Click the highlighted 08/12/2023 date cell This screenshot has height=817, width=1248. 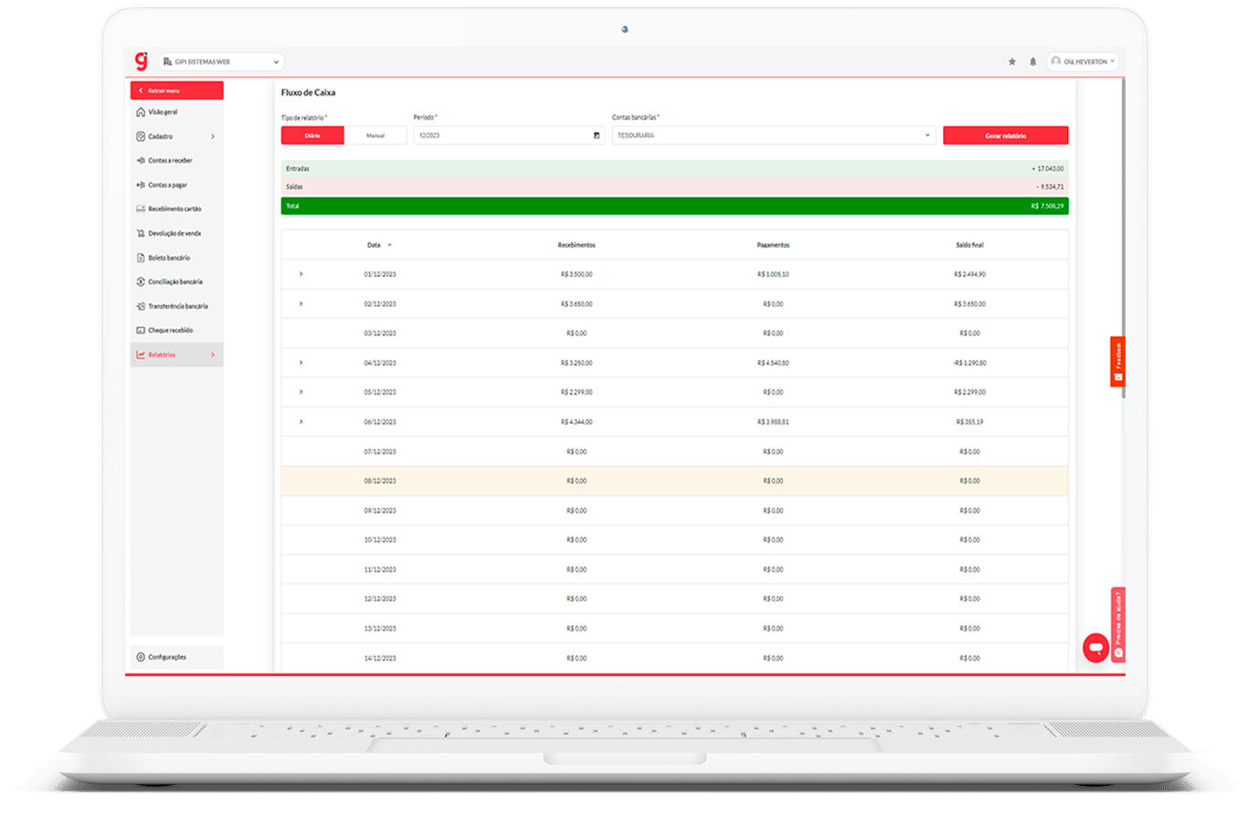point(379,481)
